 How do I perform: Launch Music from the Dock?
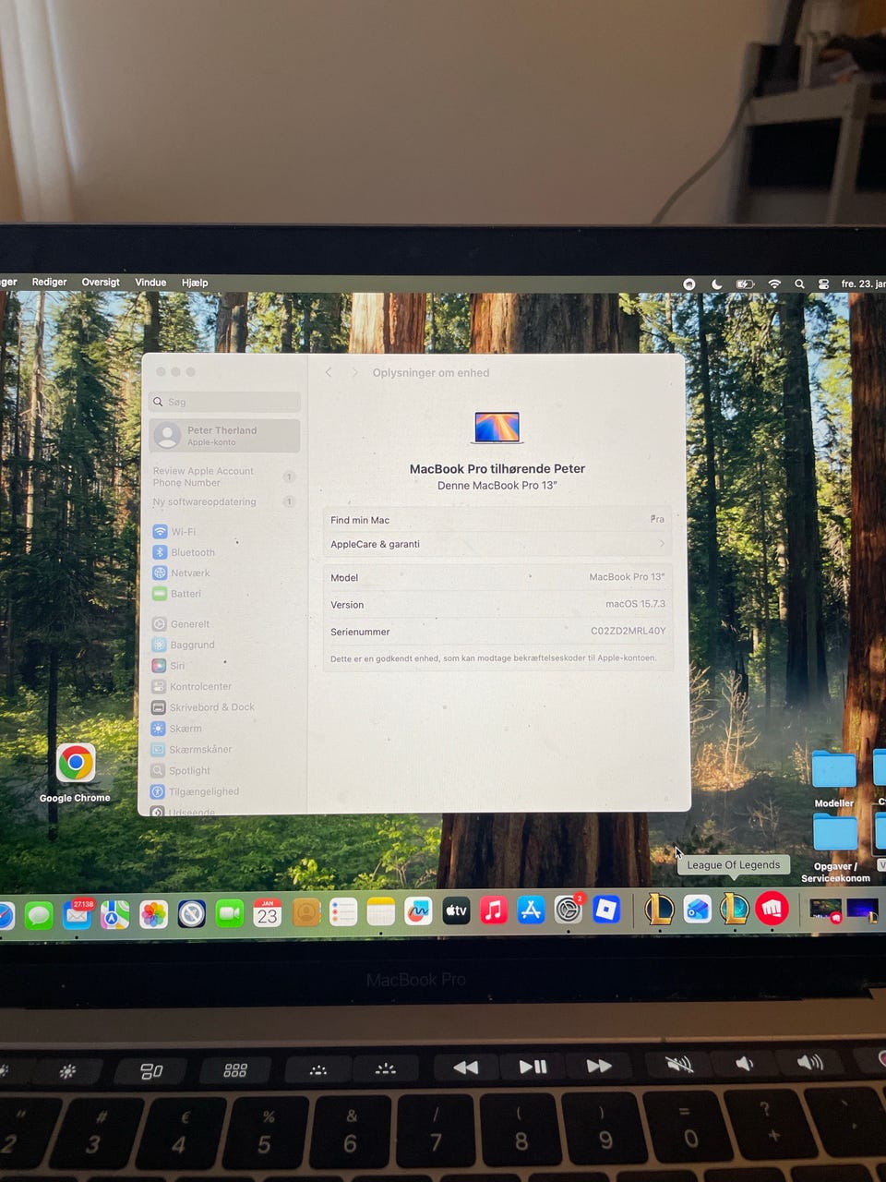pyautogui.click(x=494, y=911)
